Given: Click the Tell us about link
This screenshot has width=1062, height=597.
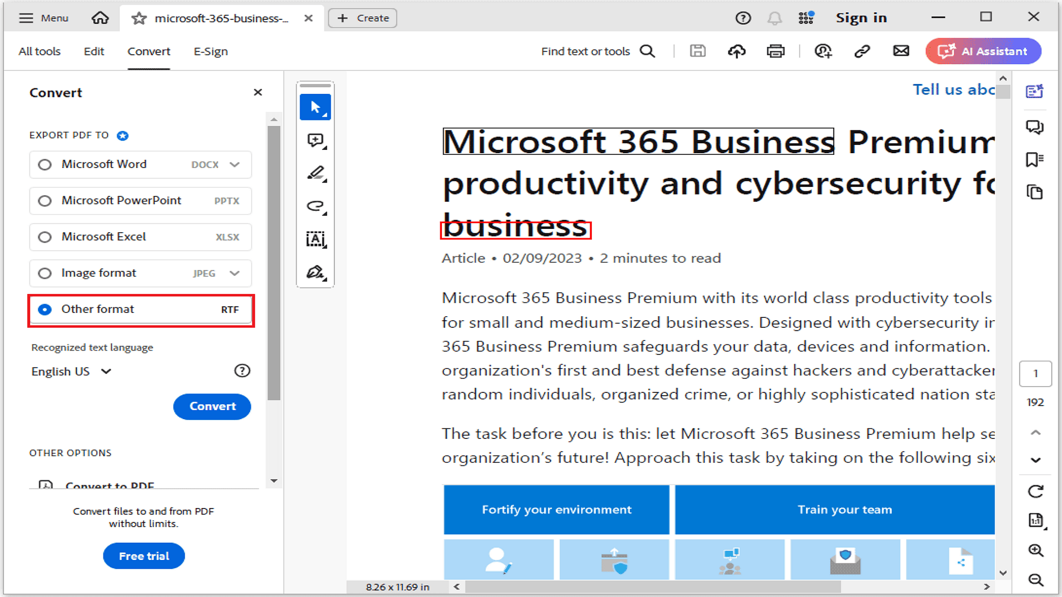Looking at the screenshot, I should point(954,90).
